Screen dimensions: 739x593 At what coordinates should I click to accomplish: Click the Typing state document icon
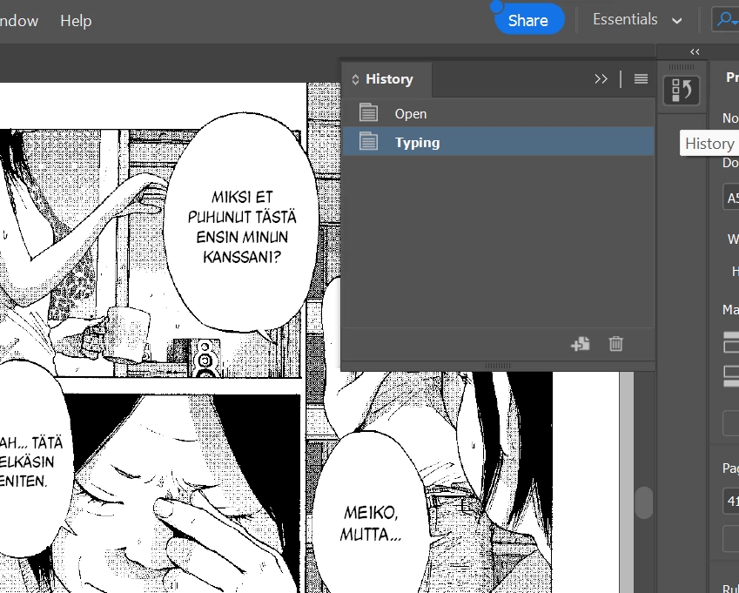click(368, 141)
